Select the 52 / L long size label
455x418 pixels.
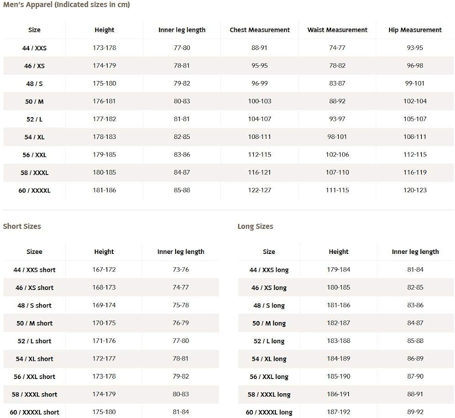[x=269, y=341]
